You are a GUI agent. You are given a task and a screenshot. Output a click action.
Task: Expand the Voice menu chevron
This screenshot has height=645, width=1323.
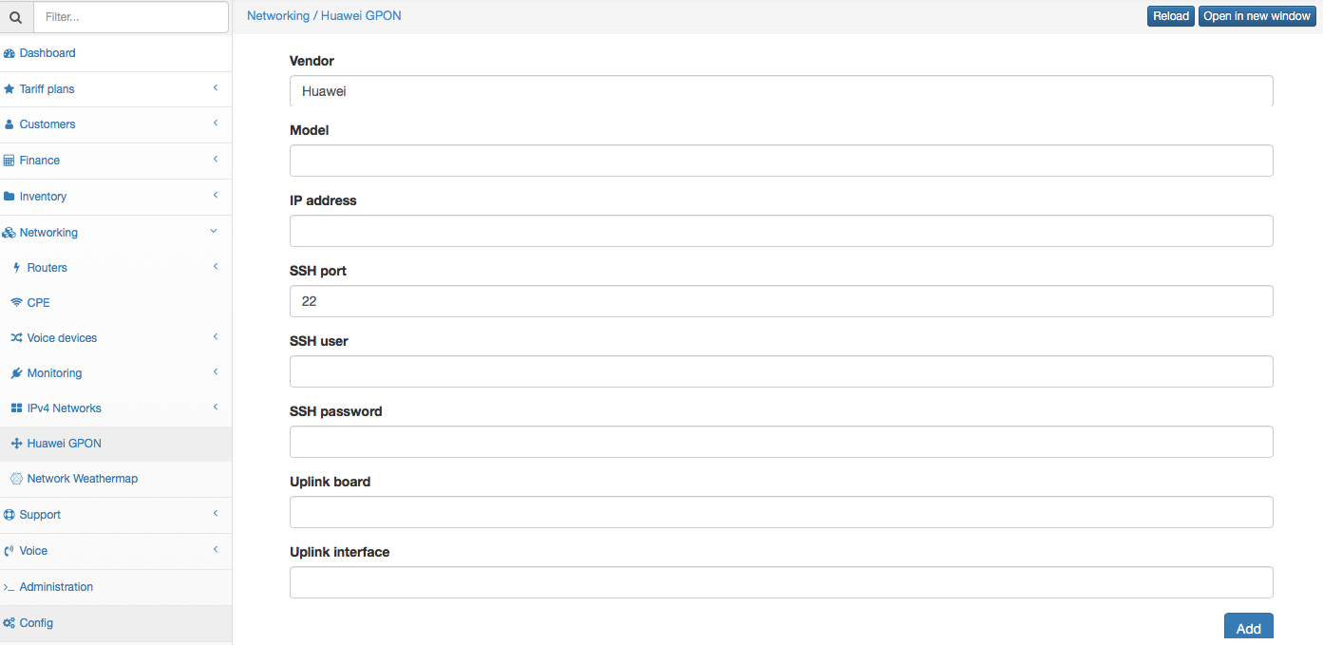tap(216, 550)
